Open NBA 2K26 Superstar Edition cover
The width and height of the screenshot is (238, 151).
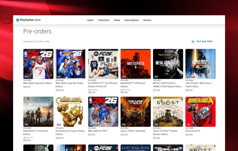point(38,64)
